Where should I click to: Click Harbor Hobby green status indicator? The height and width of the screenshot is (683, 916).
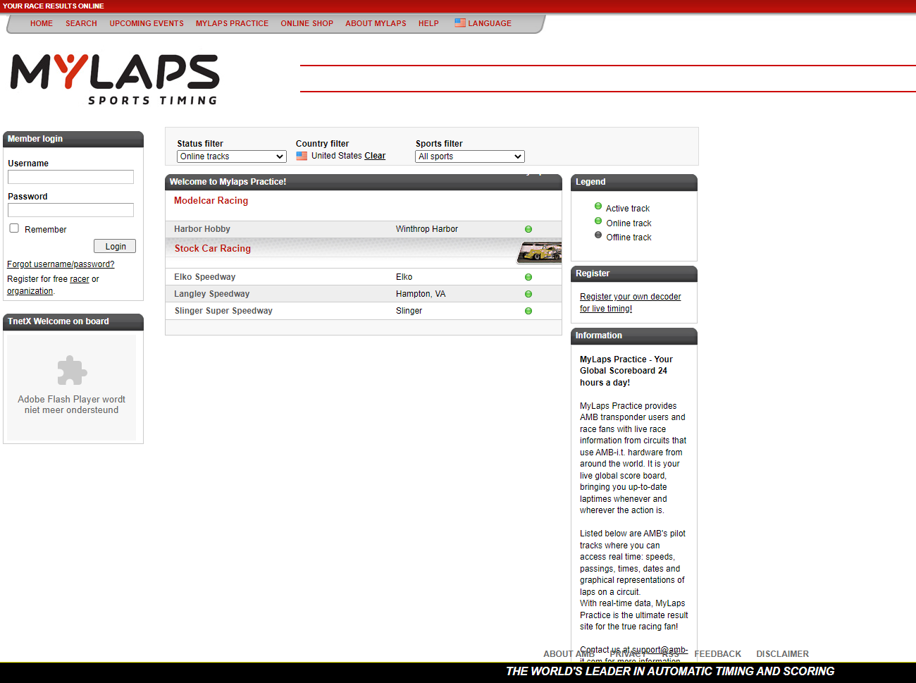528,229
